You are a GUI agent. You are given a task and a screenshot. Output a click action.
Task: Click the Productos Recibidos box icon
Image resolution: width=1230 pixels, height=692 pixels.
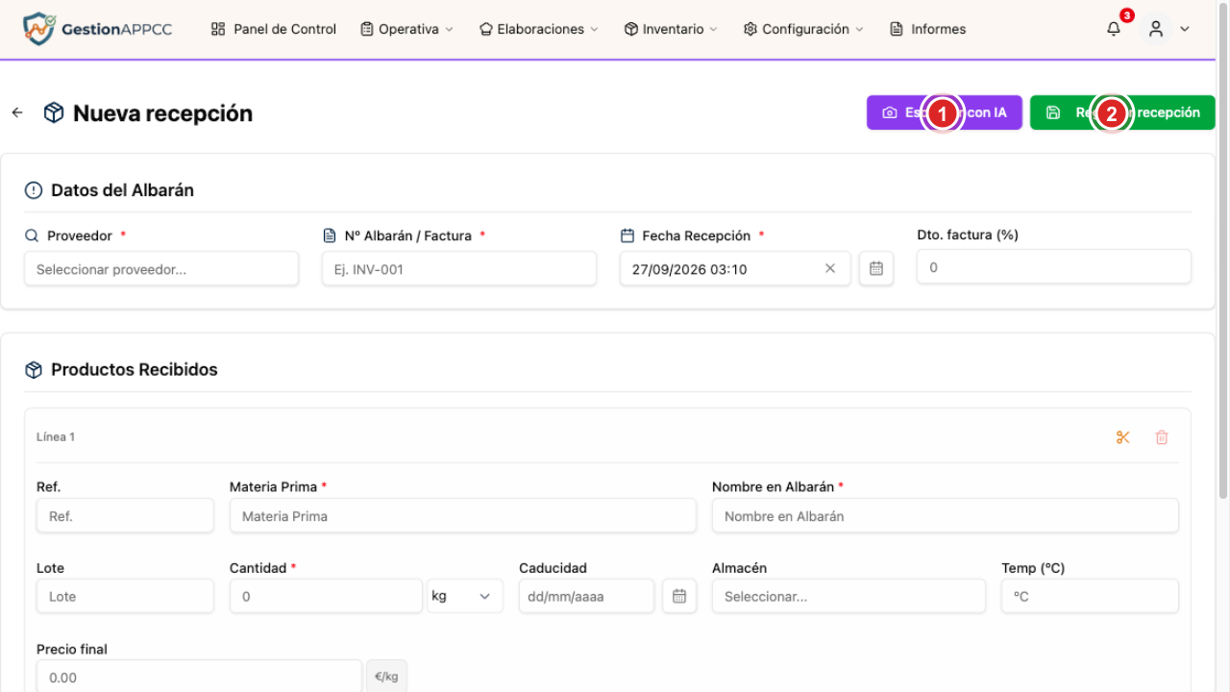pos(34,370)
